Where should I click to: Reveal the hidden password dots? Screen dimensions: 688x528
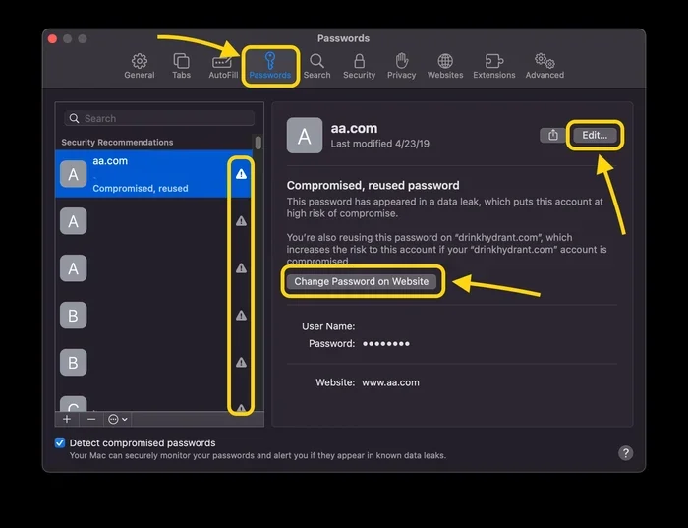click(x=385, y=344)
